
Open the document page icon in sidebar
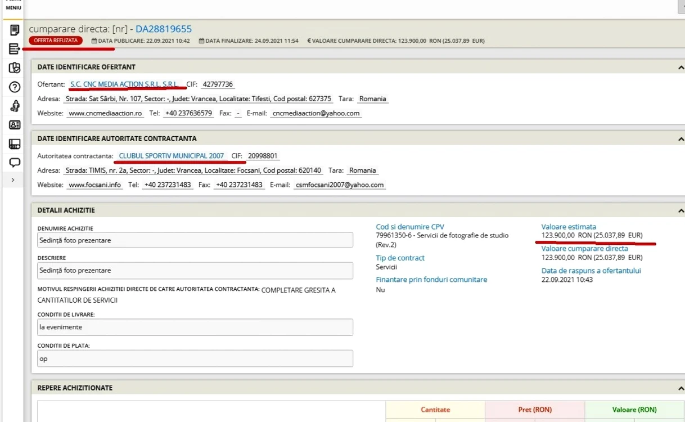pyautogui.click(x=15, y=30)
